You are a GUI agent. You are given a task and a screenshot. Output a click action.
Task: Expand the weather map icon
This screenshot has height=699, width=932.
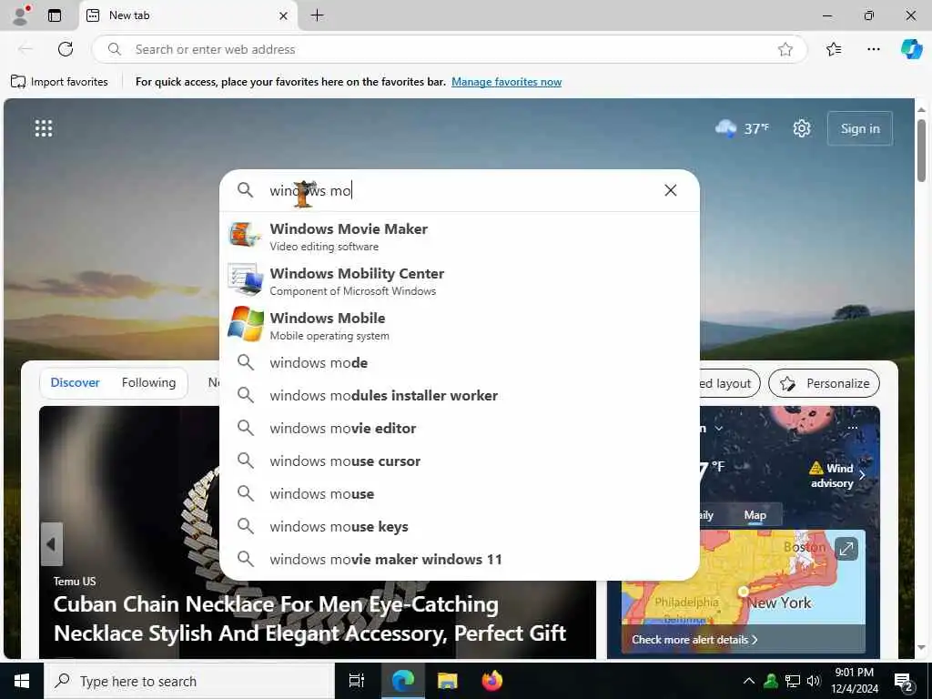[x=846, y=549]
